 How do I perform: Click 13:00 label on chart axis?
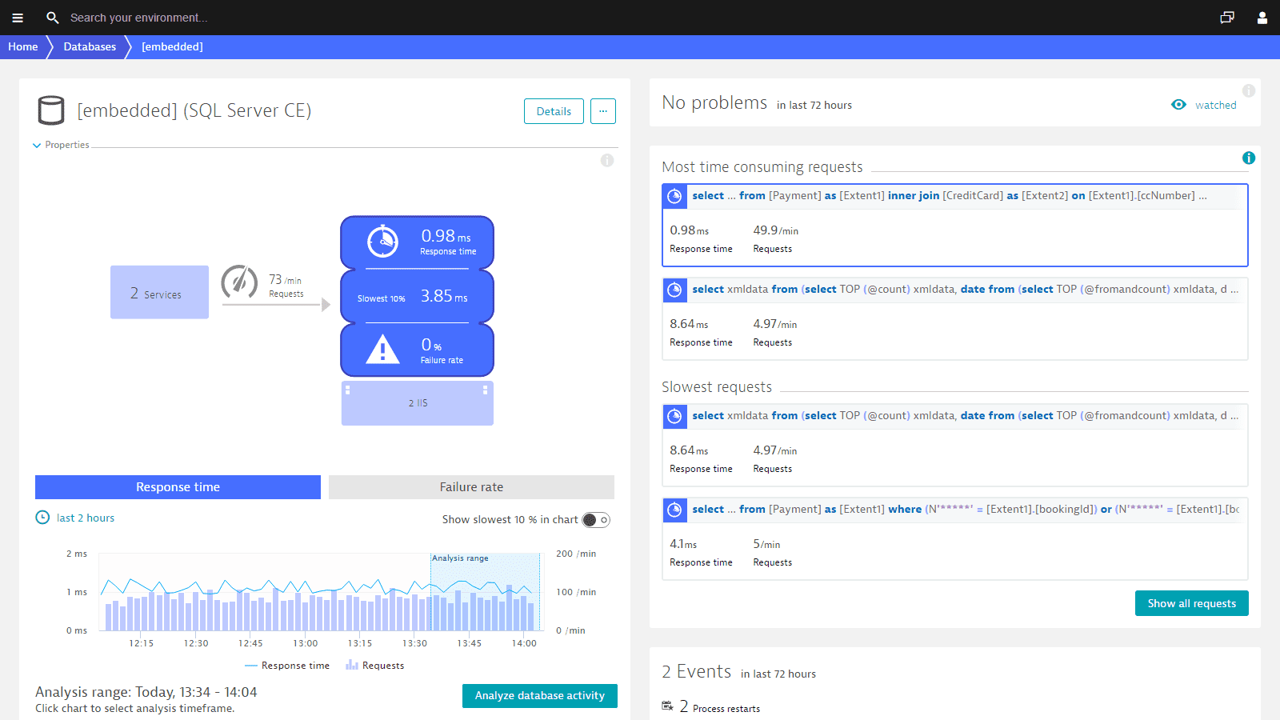tap(306, 643)
